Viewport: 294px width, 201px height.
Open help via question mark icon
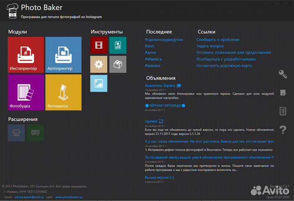283,130
